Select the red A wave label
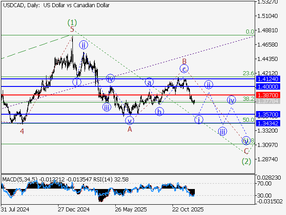This screenshot has height=215, width=286. tap(130, 129)
